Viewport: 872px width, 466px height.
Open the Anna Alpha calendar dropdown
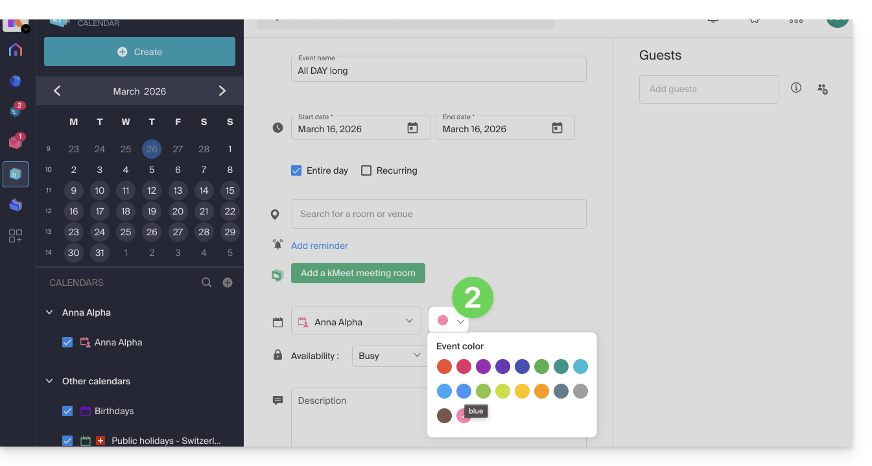click(x=356, y=321)
